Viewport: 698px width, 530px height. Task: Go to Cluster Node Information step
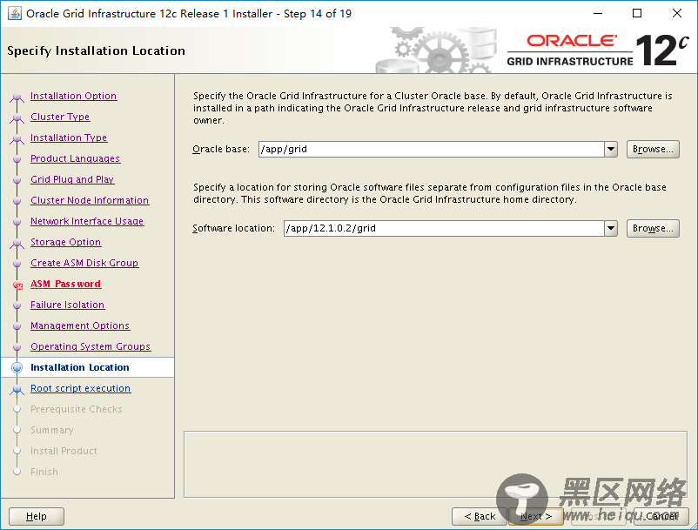(90, 201)
